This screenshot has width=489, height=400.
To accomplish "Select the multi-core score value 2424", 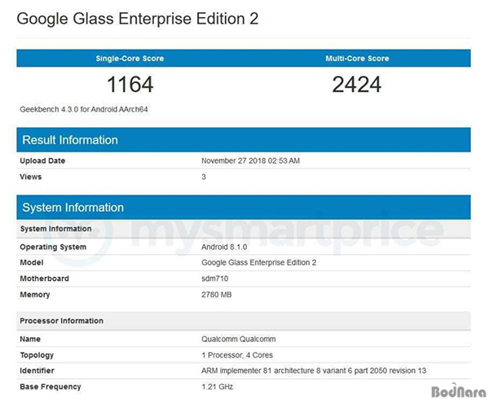I will (359, 84).
